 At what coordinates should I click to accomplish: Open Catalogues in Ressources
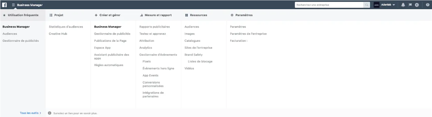tap(192, 41)
